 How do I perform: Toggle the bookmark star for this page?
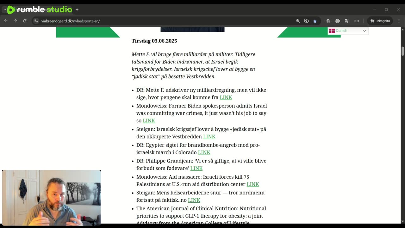coord(315,21)
